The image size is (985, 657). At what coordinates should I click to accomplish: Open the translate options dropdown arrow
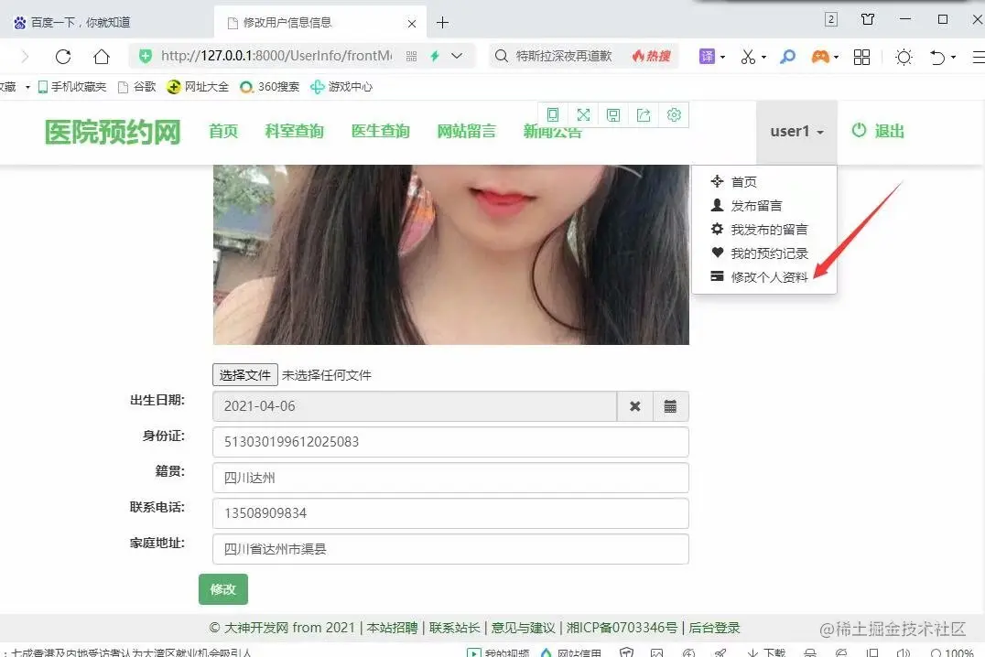pyautogui.click(x=722, y=57)
